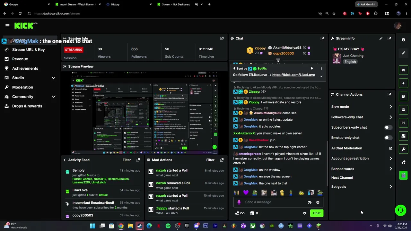
Task: Click the pin icon on BotRix message
Action: coord(311,69)
